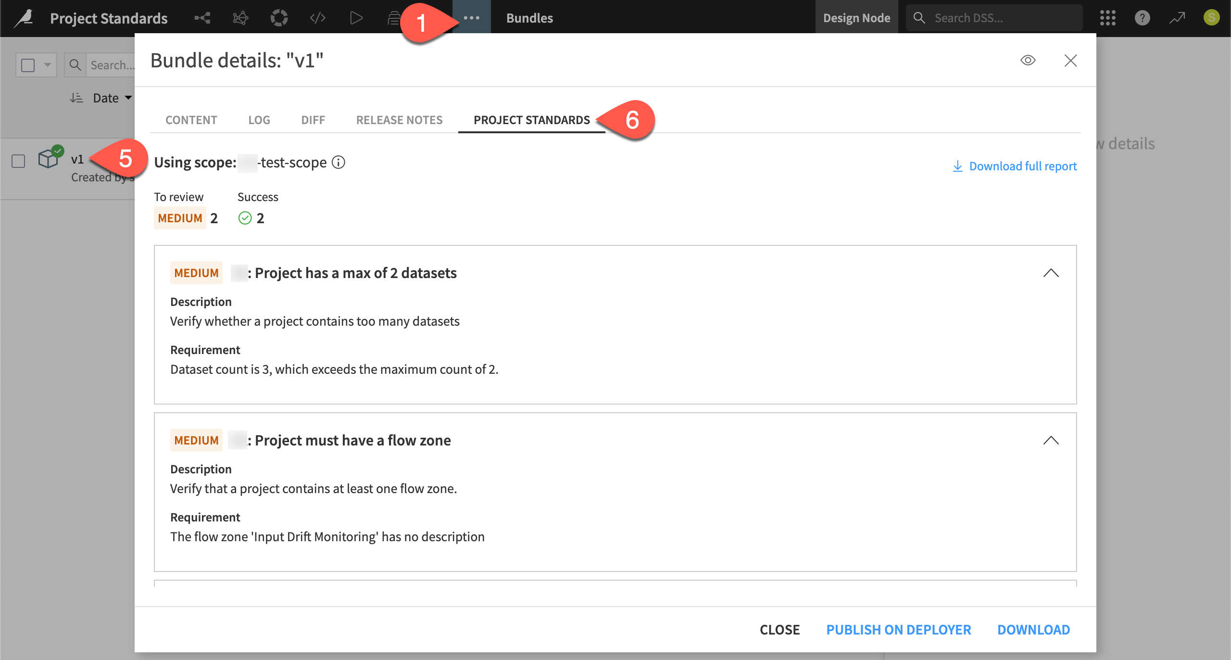The image size is (1231, 660).
Task: Open the RELEASE NOTES tab
Action: click(x=399, y=120)
